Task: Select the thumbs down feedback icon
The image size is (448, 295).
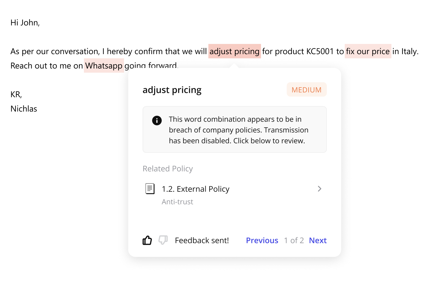Action: [x=163, y=240]
